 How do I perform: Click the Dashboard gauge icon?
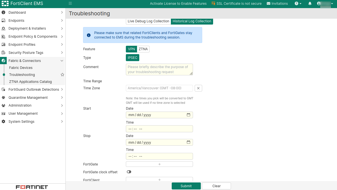point(3,13)
